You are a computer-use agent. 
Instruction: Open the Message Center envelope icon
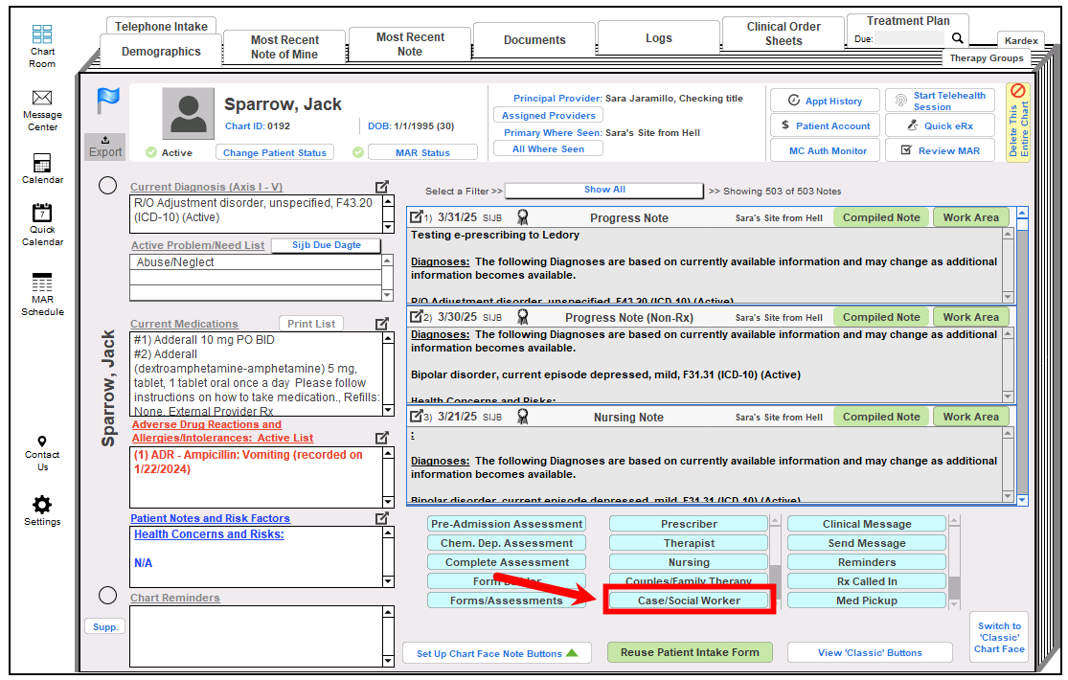point(42,98)
